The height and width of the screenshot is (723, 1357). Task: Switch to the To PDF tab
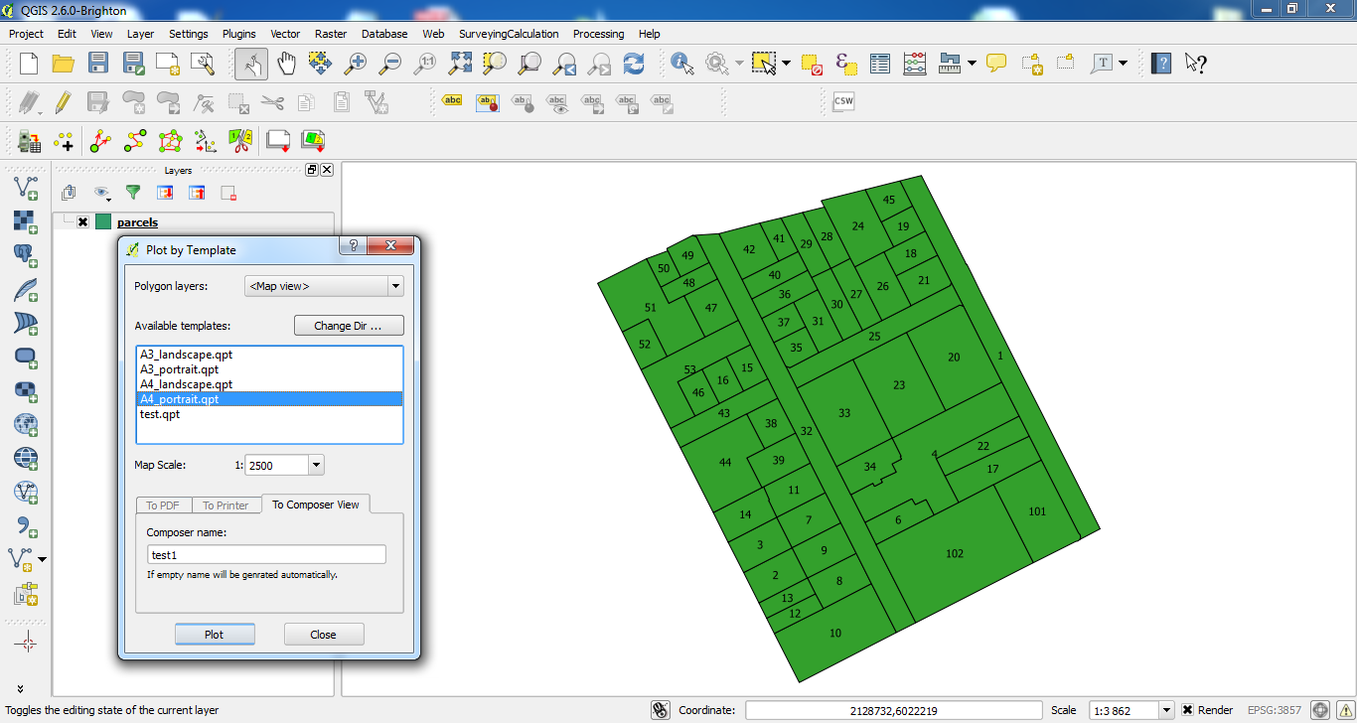click(163, 506)
